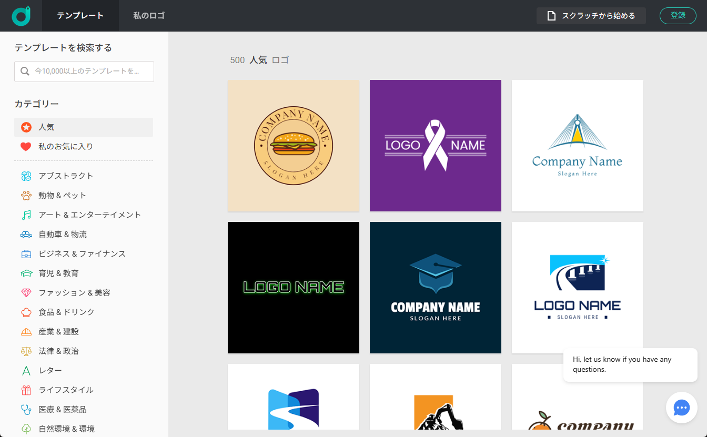
Task: Choose the green neon LOGO NAME template
Action: [294, 288]
